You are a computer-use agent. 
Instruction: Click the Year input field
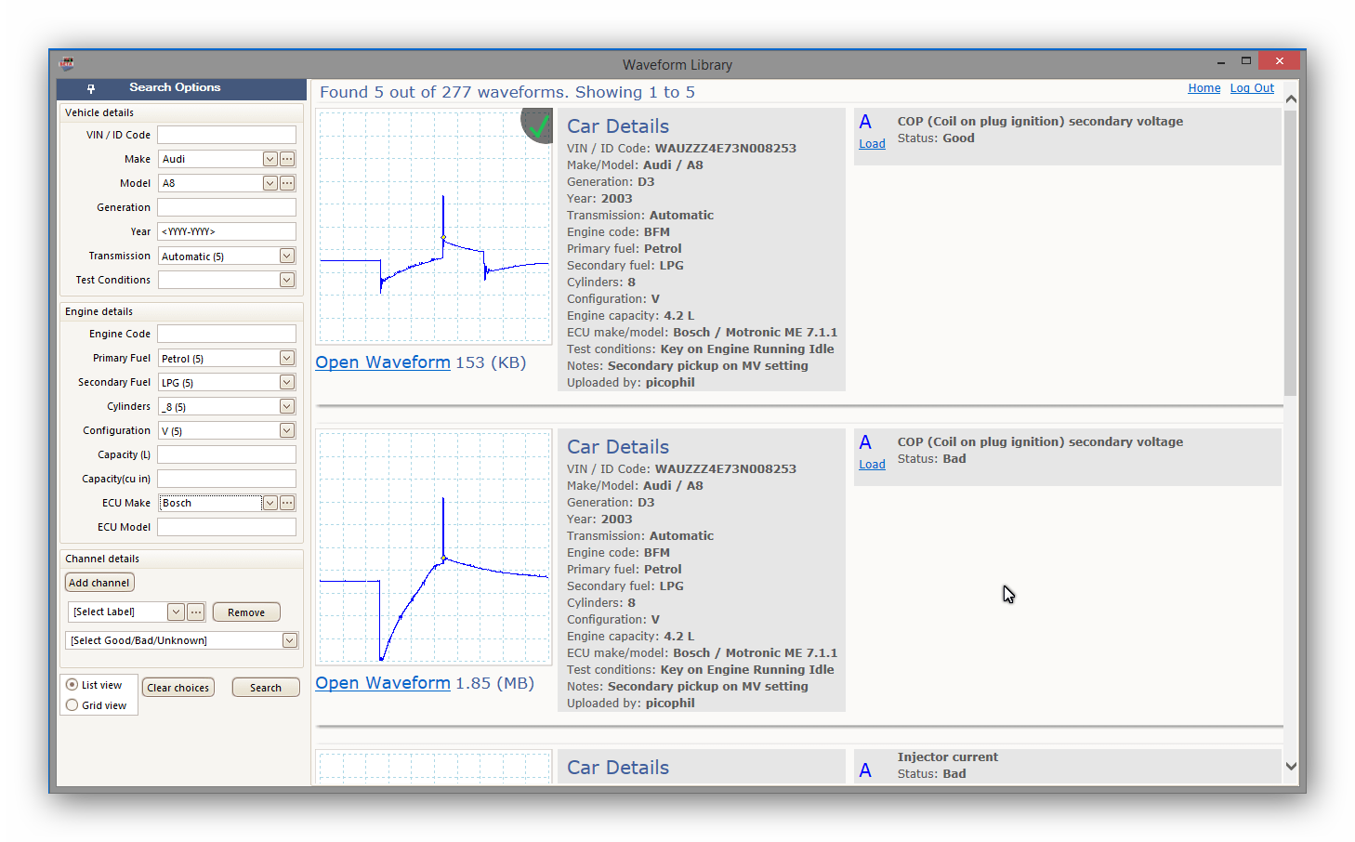(x=227, y=231)
